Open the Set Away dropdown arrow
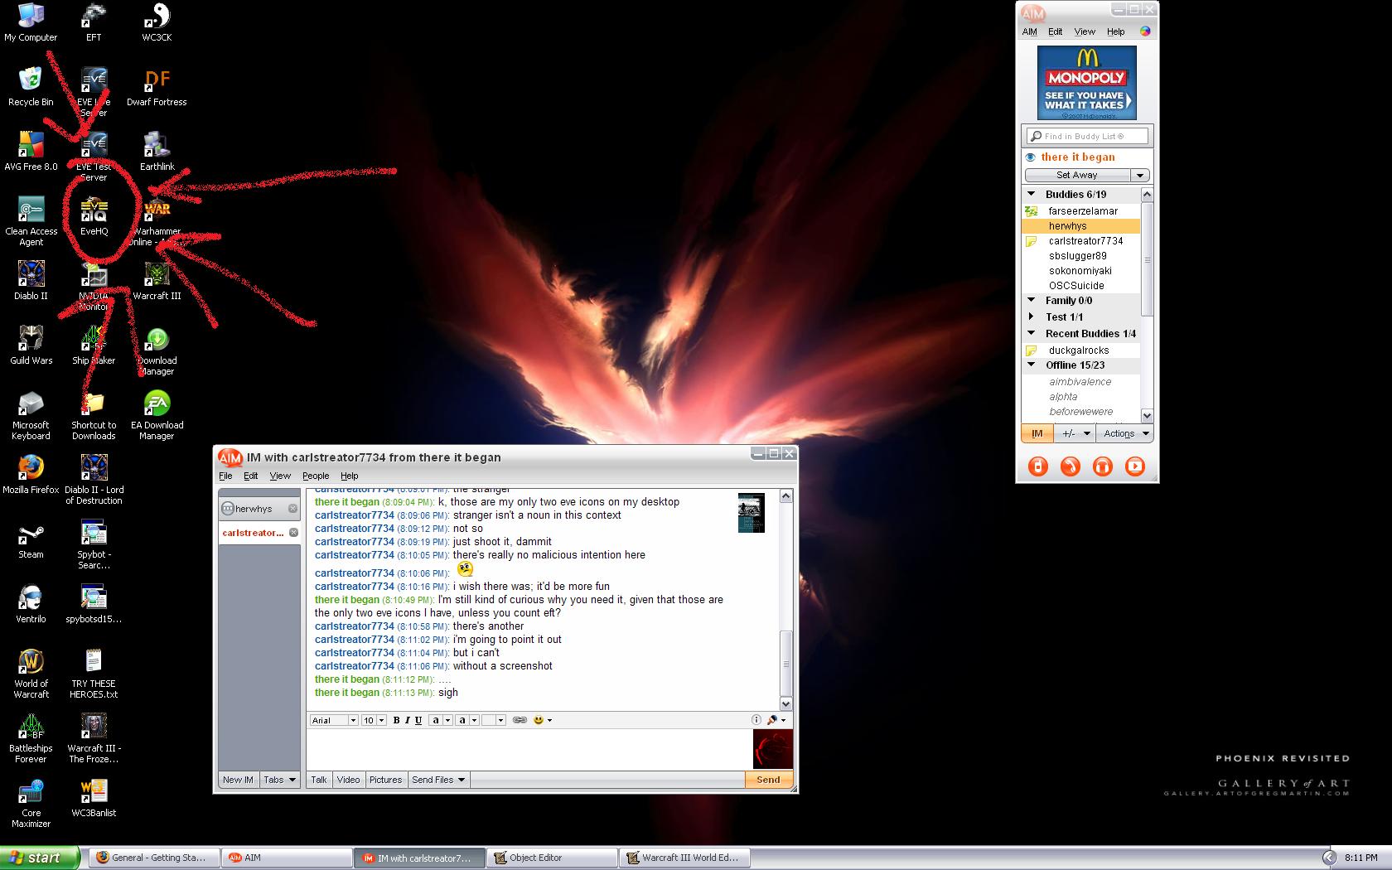 pyautogui.click(x=1140, y=176)
